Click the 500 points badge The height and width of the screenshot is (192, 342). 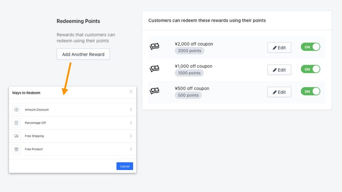click(x=188, y=95)
